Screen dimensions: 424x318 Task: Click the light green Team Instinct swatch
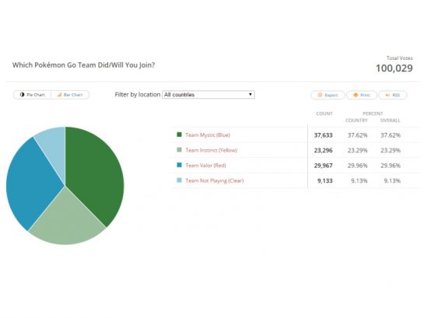point(179,150)
